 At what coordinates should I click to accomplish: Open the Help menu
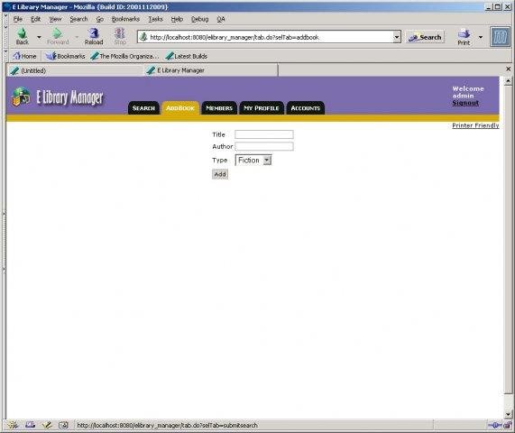click(x=177, y=19)
